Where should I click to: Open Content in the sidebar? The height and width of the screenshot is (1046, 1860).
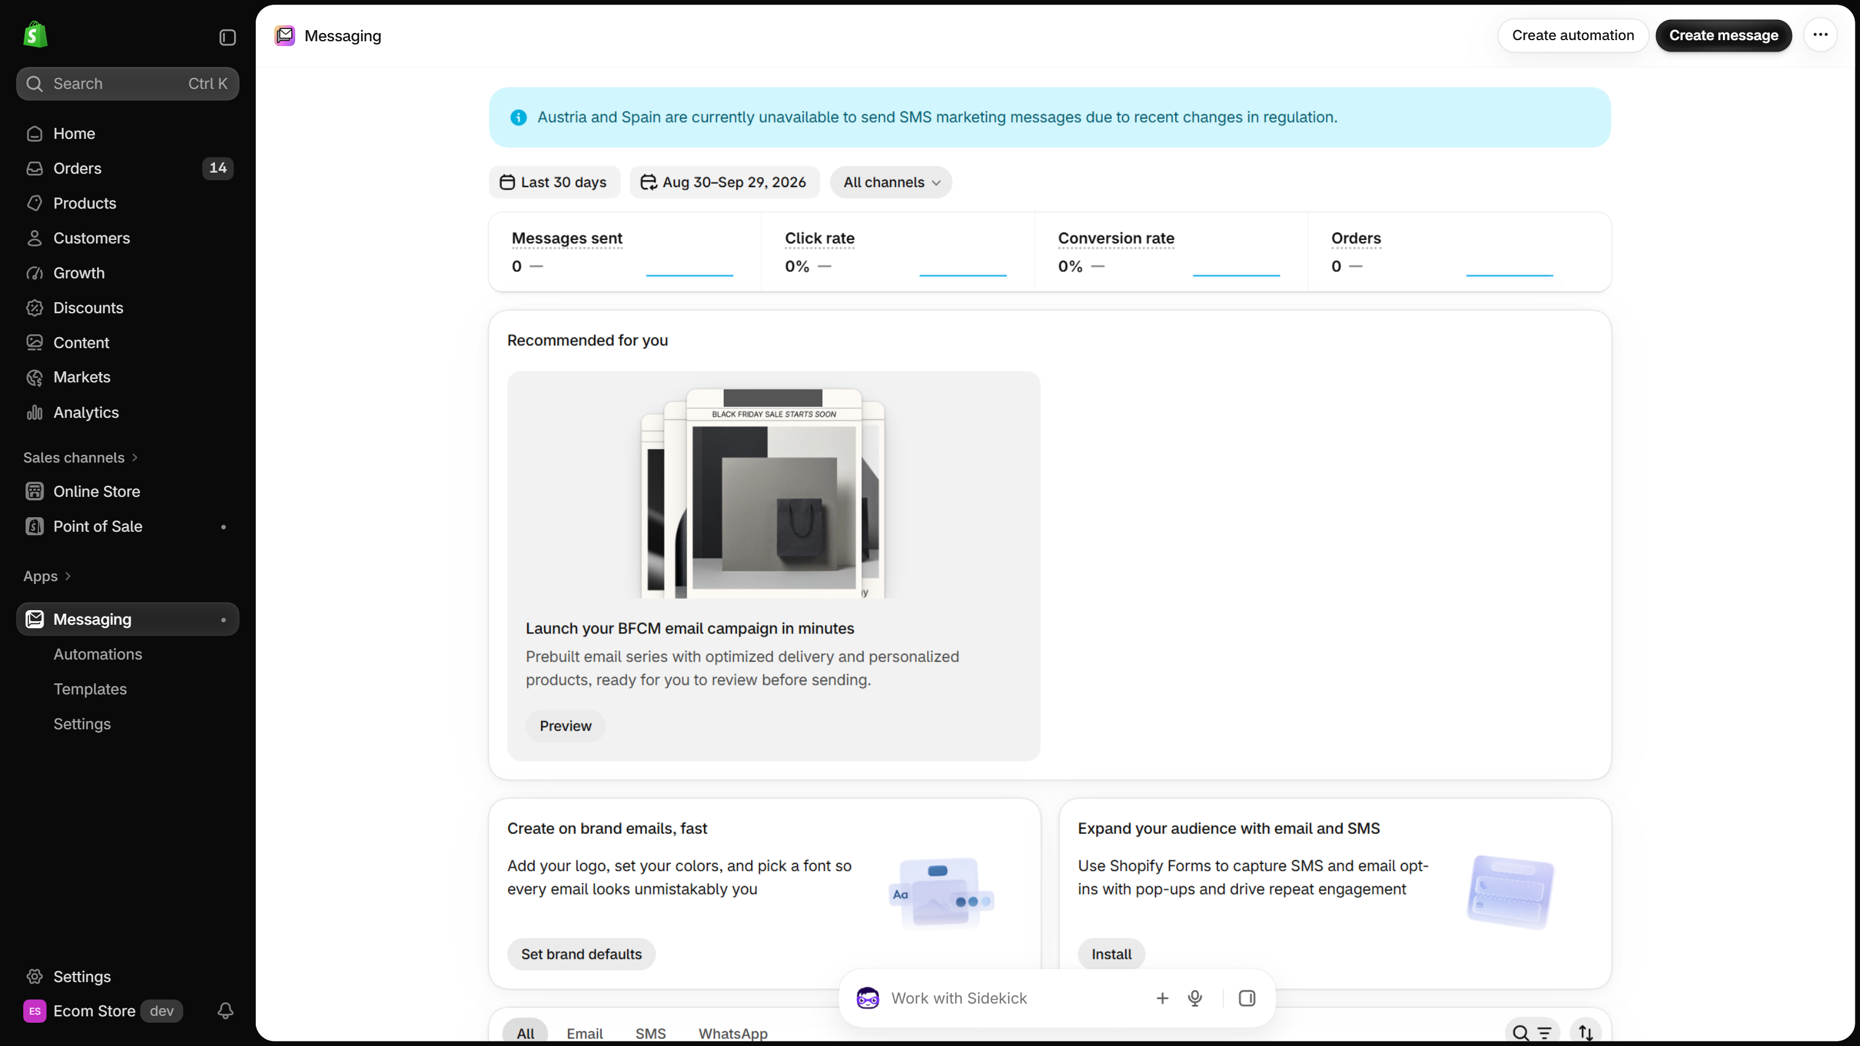point(128,342)
